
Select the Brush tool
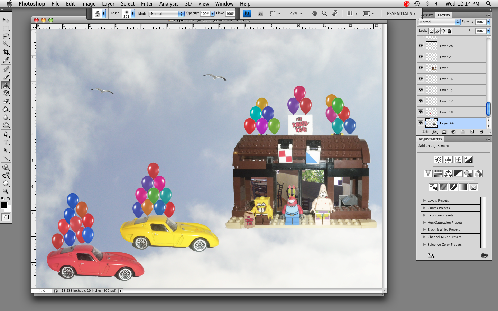pos(6,77)
